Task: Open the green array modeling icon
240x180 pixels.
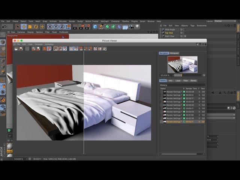Action: click(113, 27)
